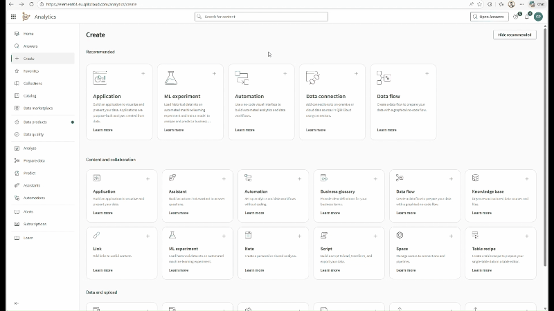Collapse the sidebar with bottom arrow

coord(16,303)
